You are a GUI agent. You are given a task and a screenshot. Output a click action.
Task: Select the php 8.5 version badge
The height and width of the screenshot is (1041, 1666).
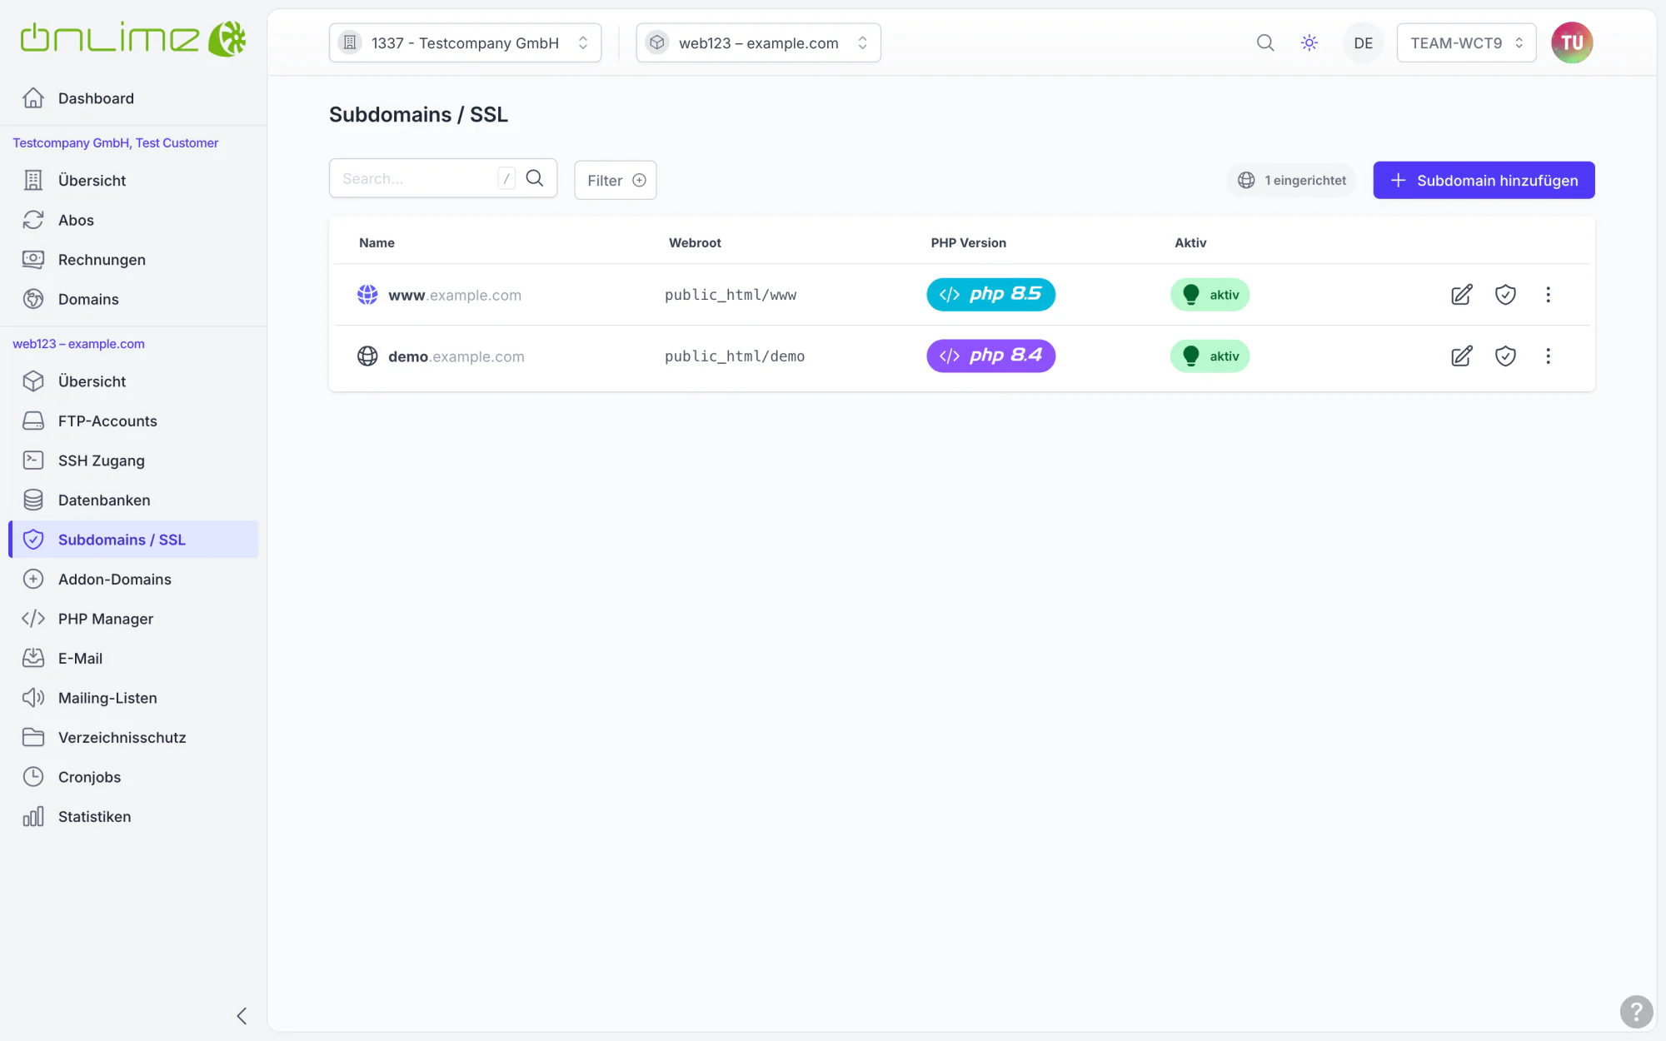coord(990,295)
